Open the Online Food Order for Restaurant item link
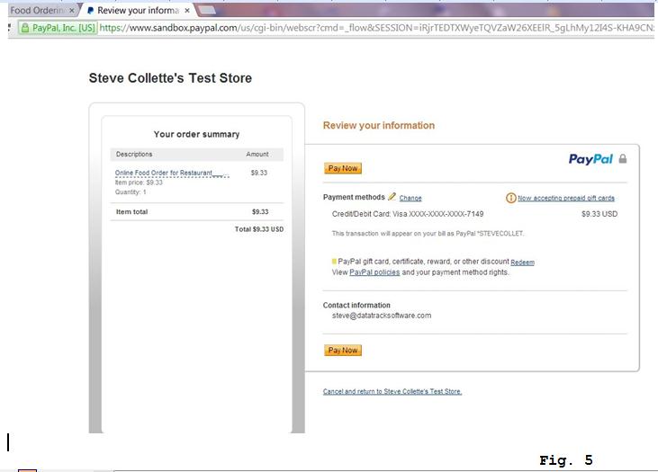 (172, 174)
